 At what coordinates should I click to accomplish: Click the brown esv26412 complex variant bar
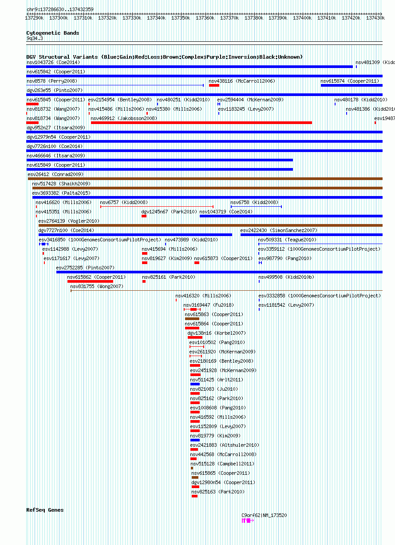[205, 179]
